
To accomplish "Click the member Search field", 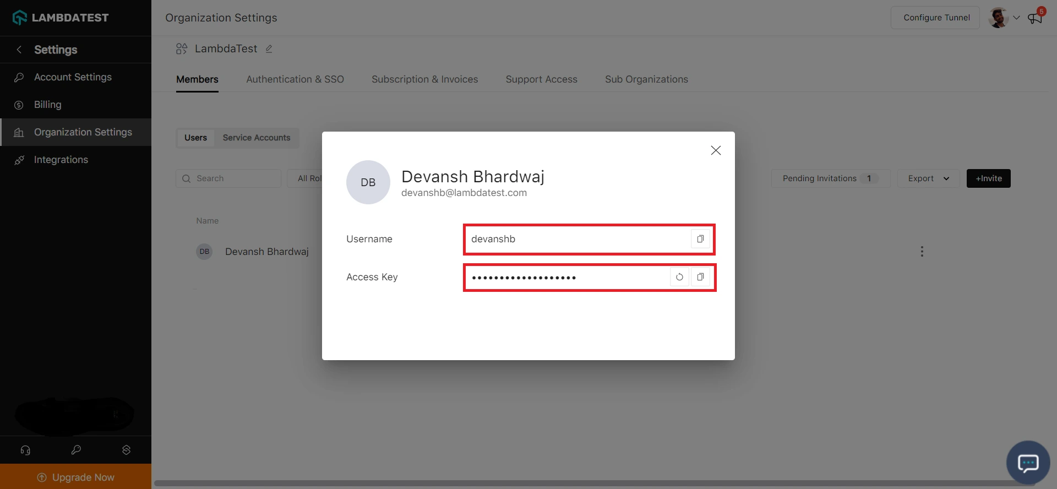I will pyautogui.click(x=228, y=178).
